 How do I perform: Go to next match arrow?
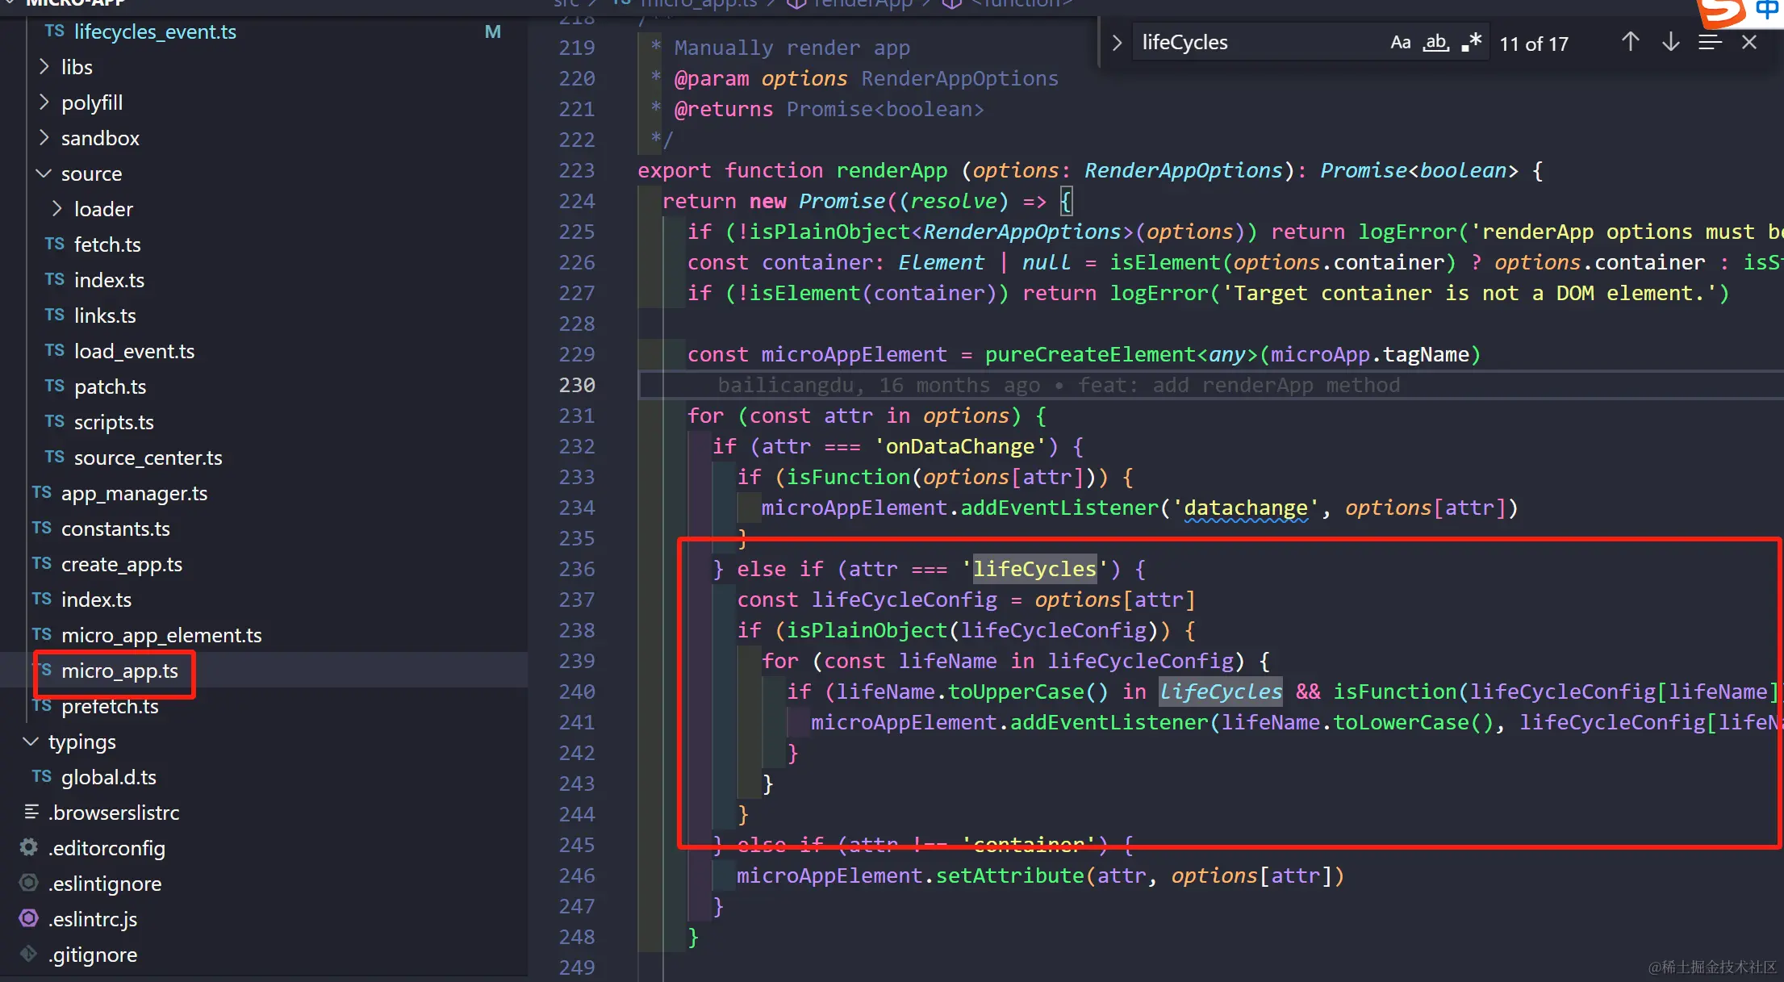click(x=1670, y=42)
